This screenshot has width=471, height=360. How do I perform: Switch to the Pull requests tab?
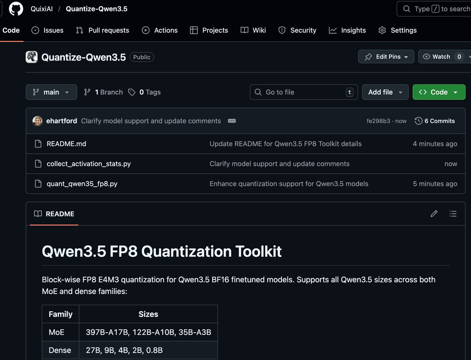click(102, 30)
